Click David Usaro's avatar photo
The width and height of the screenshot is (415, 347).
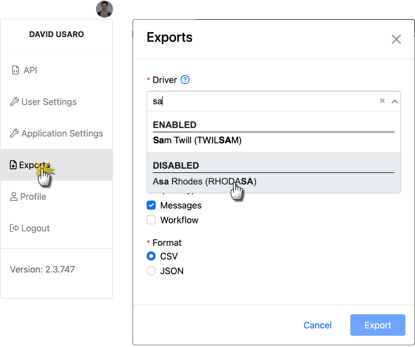pyautogui.click(x=105, y=9)
